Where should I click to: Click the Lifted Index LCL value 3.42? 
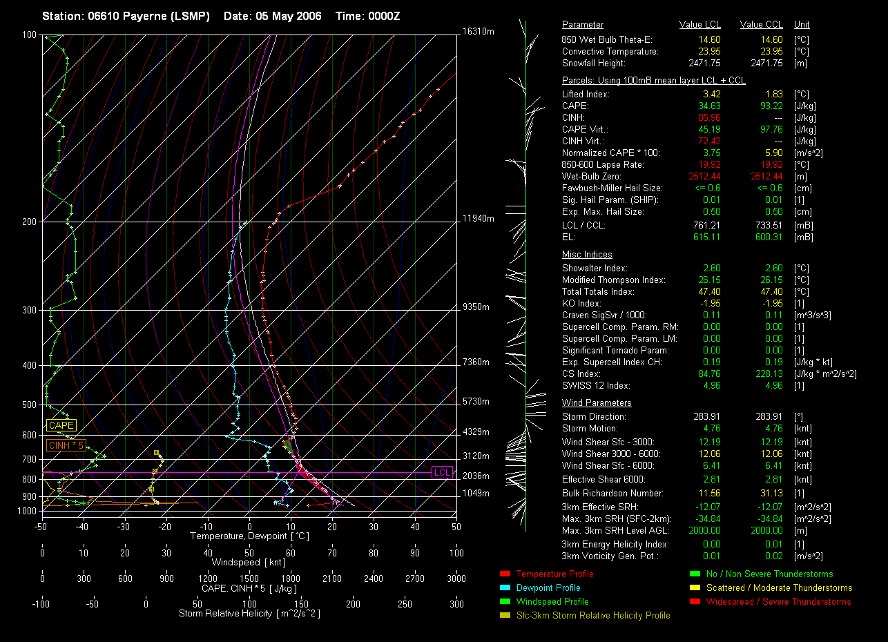click(711, 94)
